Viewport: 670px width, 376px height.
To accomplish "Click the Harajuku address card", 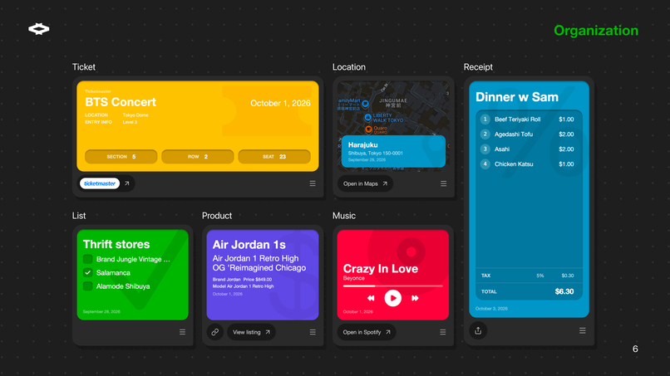I will [x=393, y=152].
